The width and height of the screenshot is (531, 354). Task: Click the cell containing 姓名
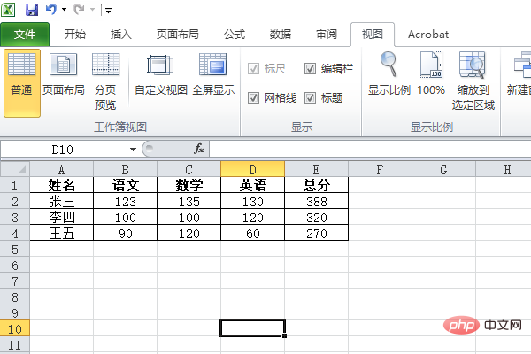coord(62,185)
